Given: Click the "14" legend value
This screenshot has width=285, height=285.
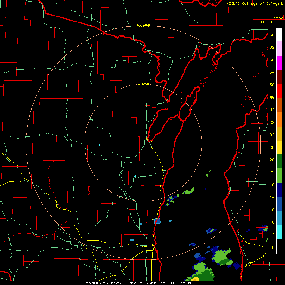Looking at the screenshot, I should coord(272,197).
